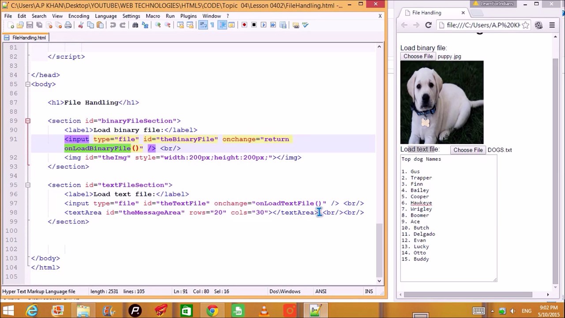
Task: Click Choose File button beside DOGS.txt
Action: 468,150
